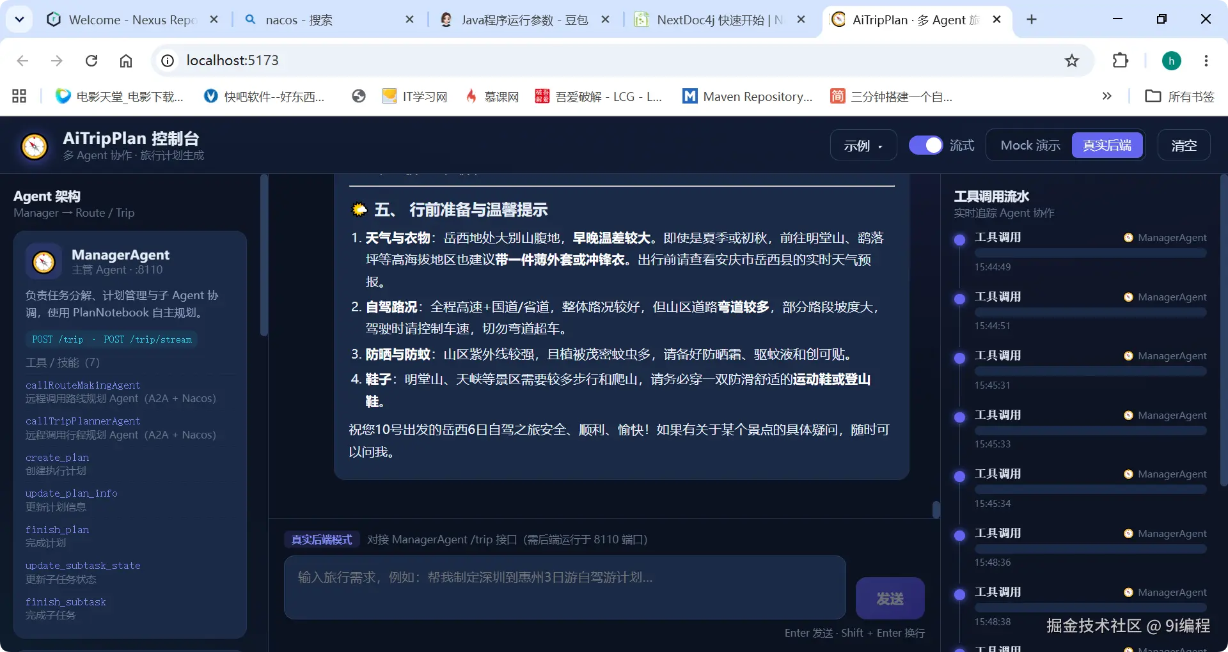Open Maven Repository bookmark
1228x652 pixels.
748,97
